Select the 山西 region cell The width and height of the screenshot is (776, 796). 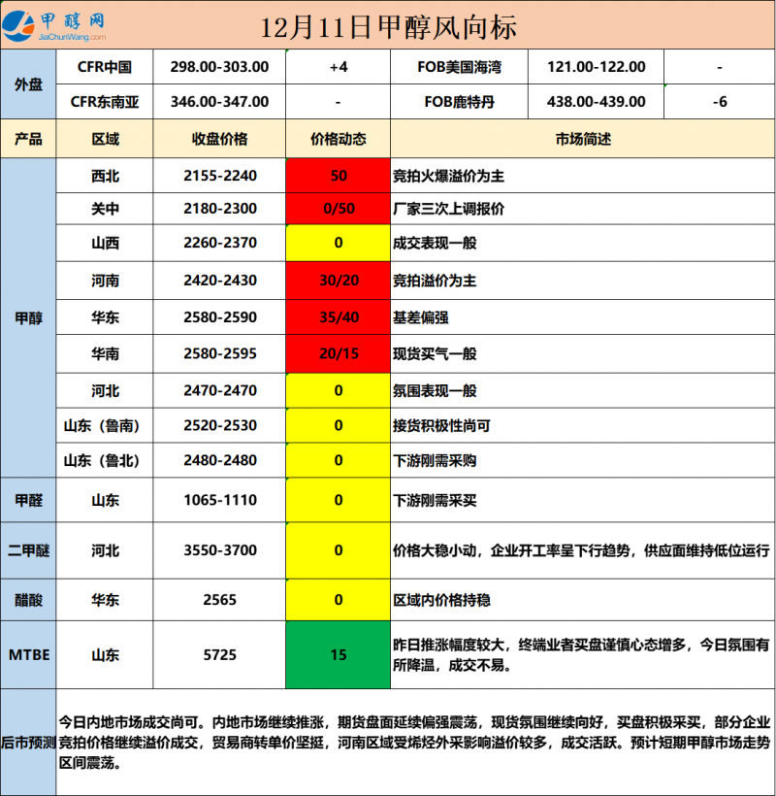click(x=105, y=243)
